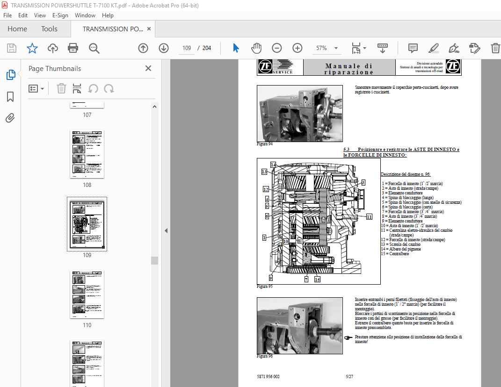Click the page footer number '5/27'
This screenshot has height=387, width=501.
click(349, 377)
